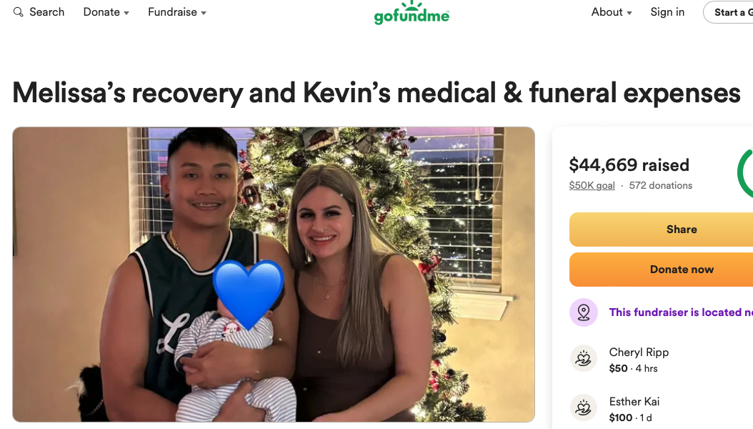Click the Start a GoFundMe button

729,12
